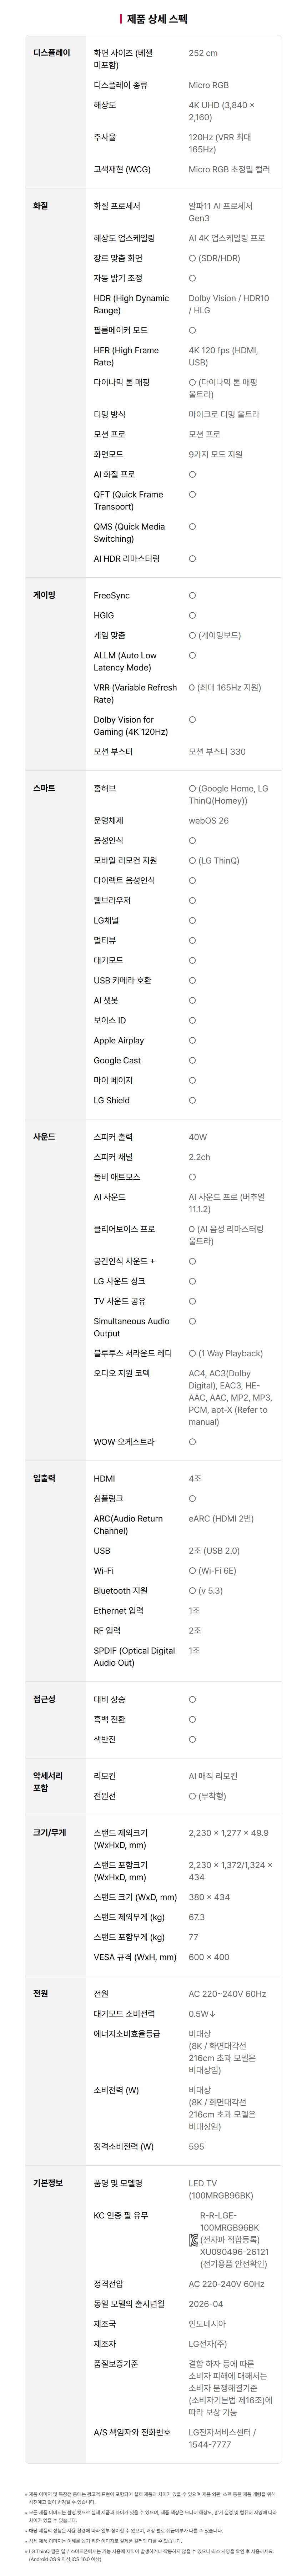Click the circle indicator for Google Cast
The height and width of the screenshot is (2576, 307).
point(192,1060)
